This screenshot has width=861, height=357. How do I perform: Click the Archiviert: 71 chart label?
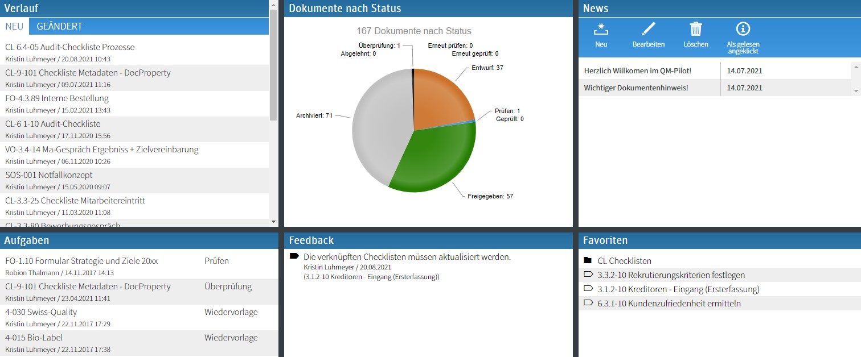(314, 115)
